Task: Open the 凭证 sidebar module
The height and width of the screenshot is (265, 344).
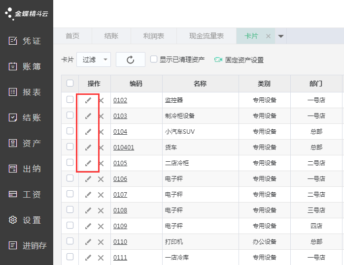Action: point(27,41)
